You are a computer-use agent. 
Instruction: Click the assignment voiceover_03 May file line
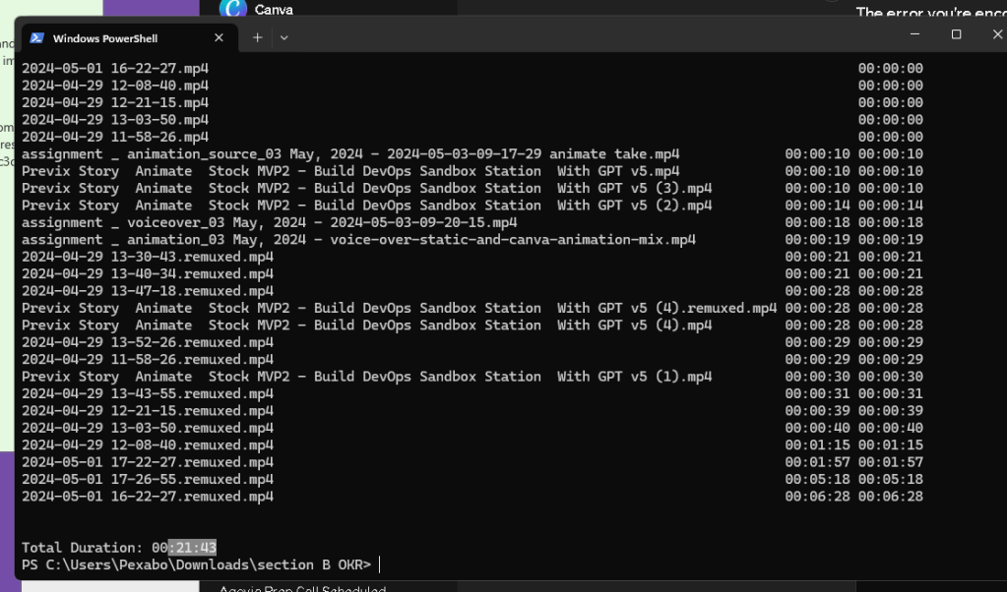coord(269,222)
